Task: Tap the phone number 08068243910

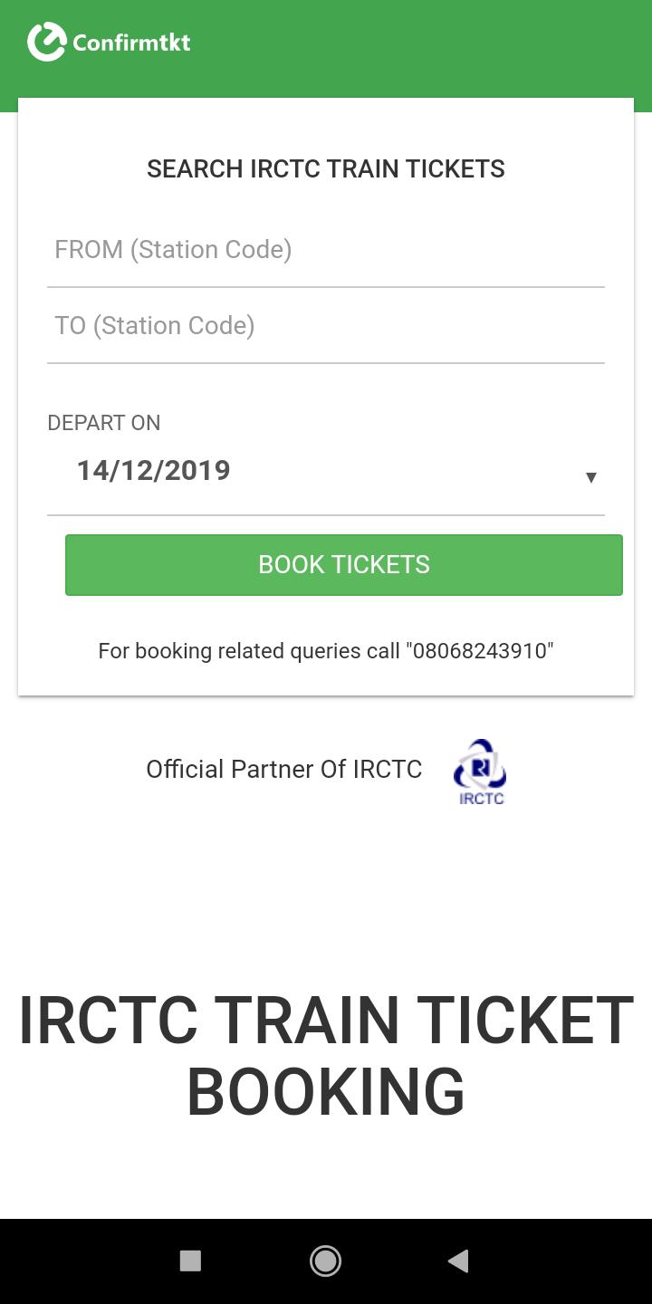Action: (480, 651)
